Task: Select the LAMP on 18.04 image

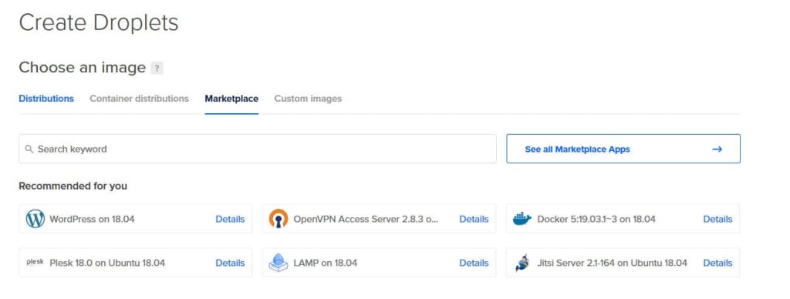Action: [x=379, y=262]
